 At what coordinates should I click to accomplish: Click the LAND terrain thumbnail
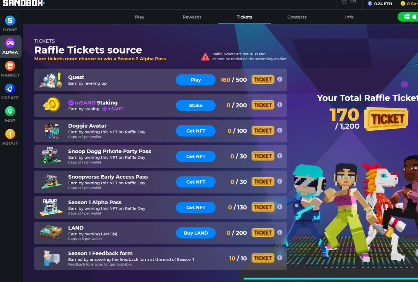point(52,233)
